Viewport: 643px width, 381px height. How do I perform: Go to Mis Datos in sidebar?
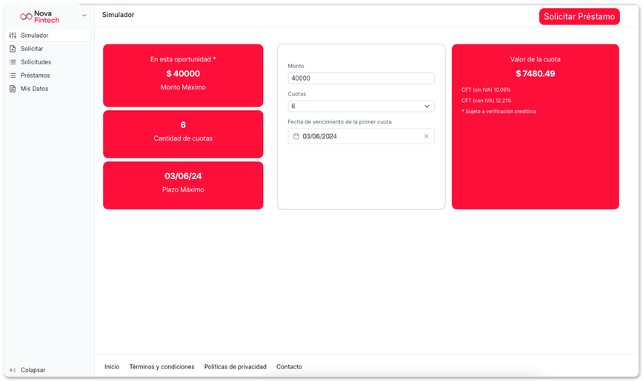(x=34, y=89)
